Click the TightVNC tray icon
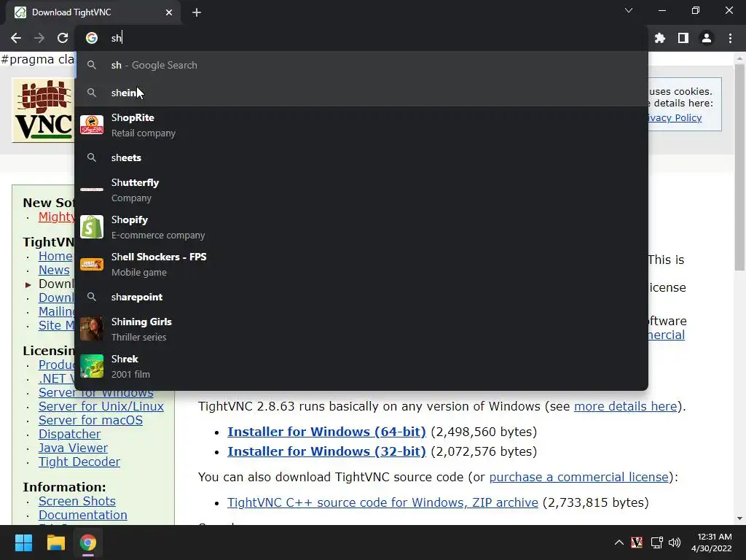 click(x=637, y=542)
